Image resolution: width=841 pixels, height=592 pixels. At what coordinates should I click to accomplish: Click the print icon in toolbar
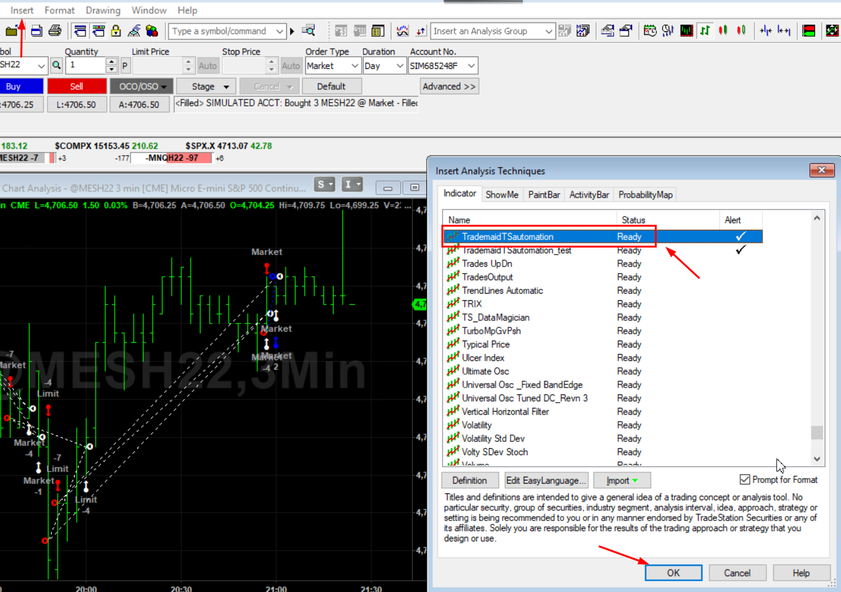[x=55, y=30]
